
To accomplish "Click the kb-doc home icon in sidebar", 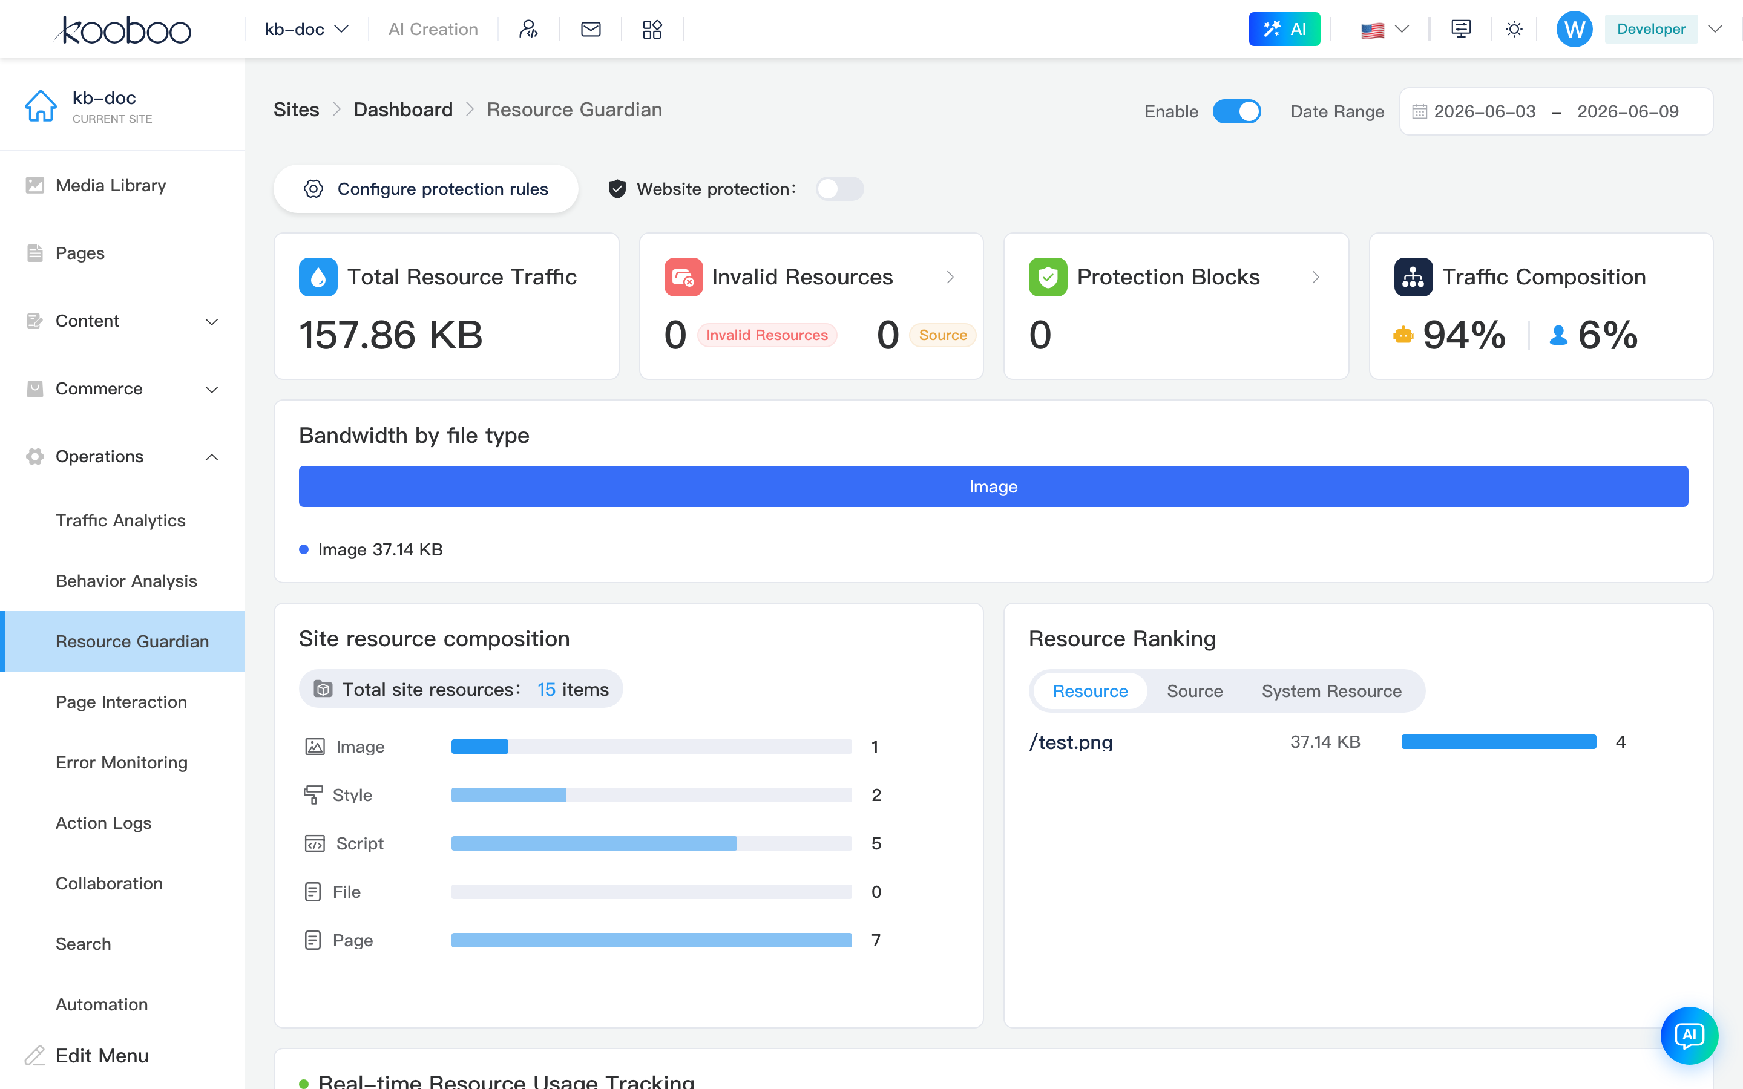I will [x=41, y=106].
